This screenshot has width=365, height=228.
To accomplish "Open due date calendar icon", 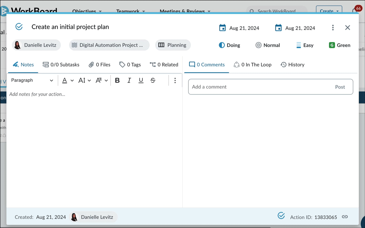I will click(x=278, y=28).
